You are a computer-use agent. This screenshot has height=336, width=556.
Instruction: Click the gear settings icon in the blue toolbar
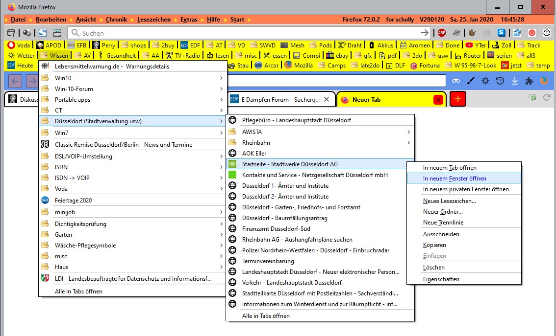(x=485, y=81)
